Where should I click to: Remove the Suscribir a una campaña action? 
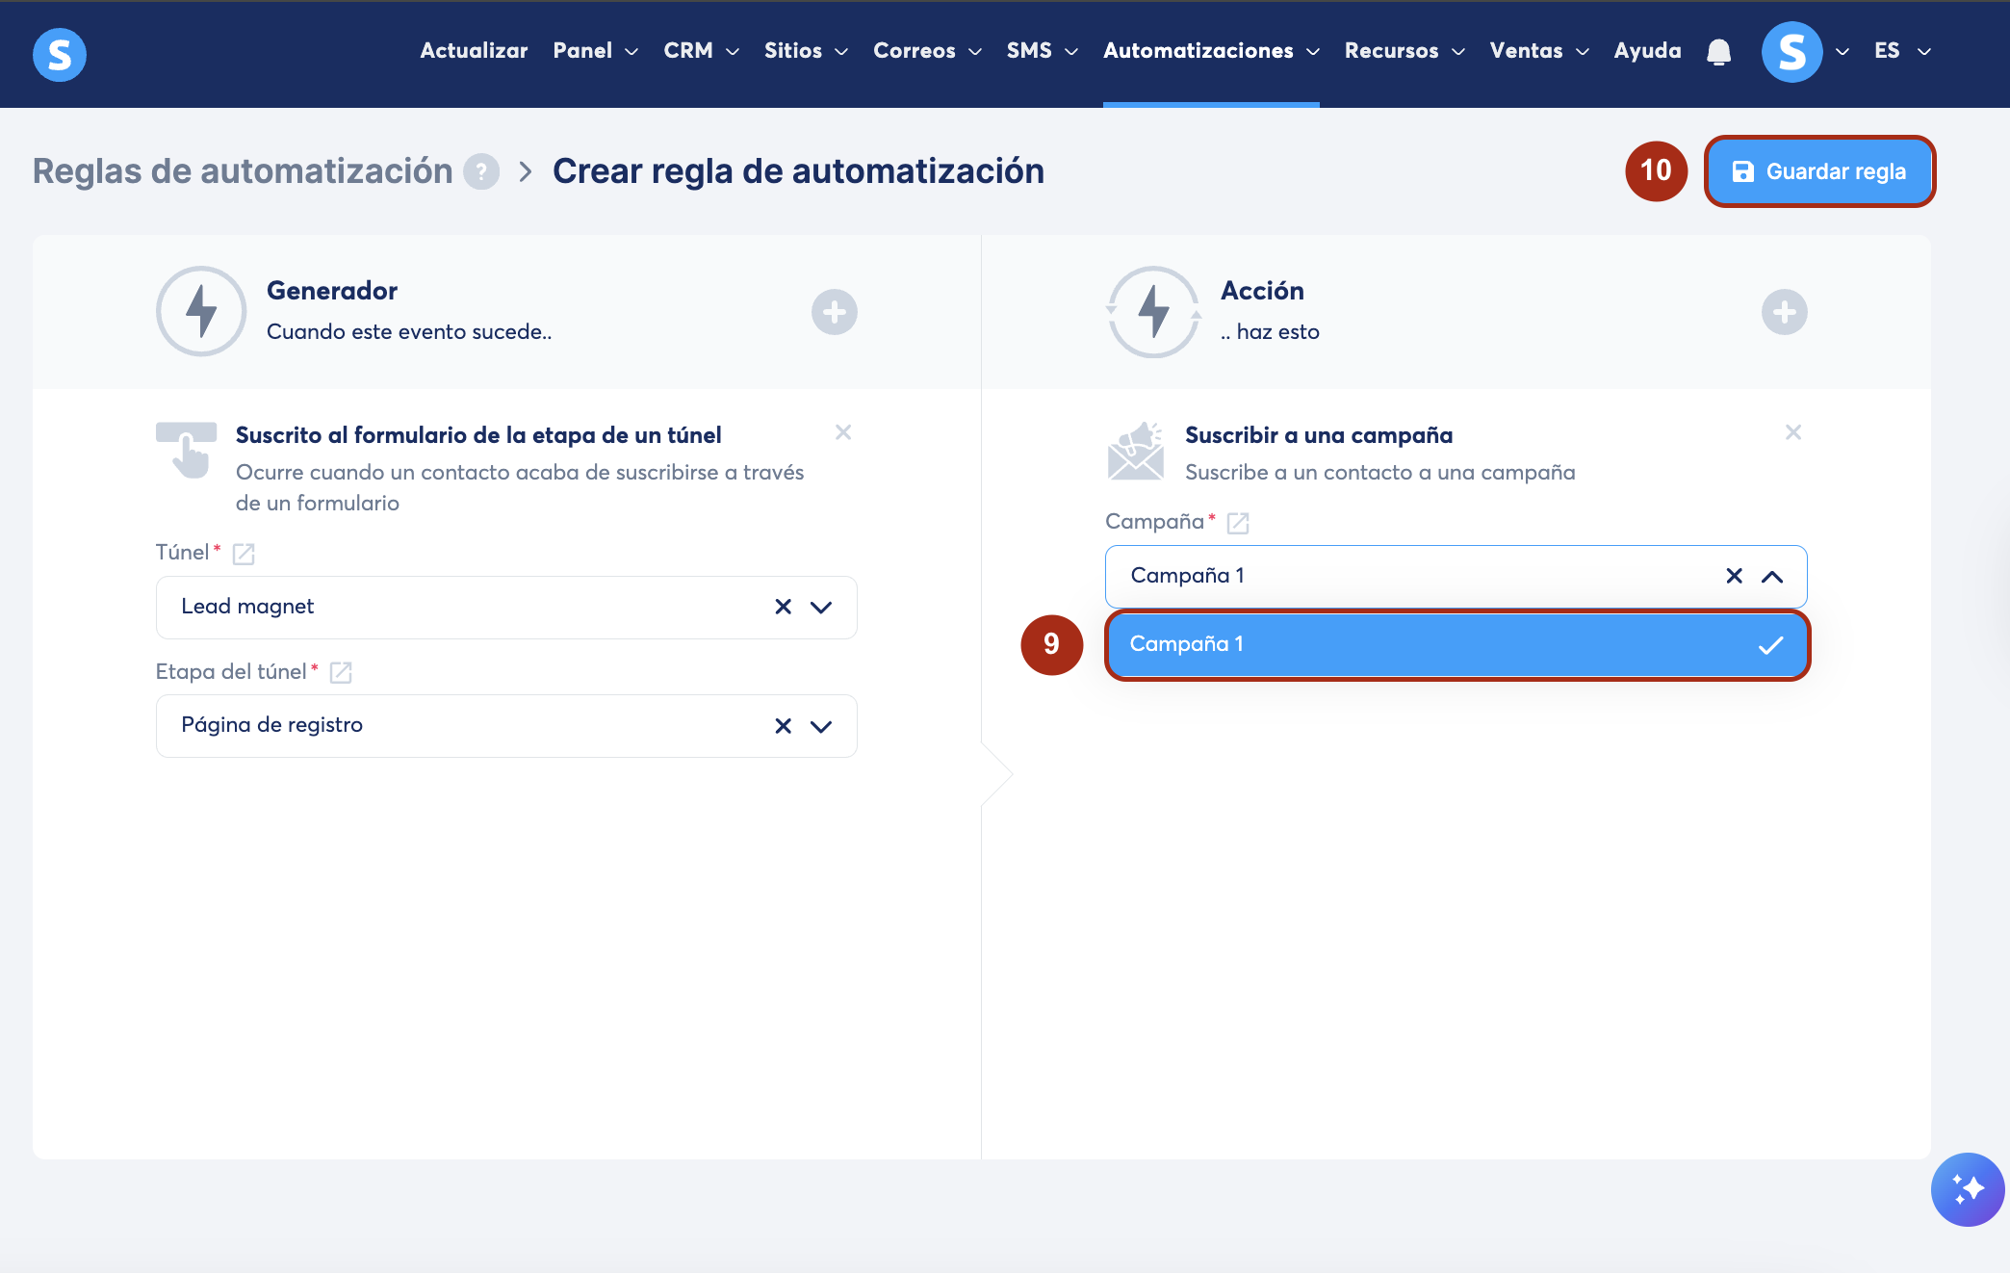coord(1792,432)
